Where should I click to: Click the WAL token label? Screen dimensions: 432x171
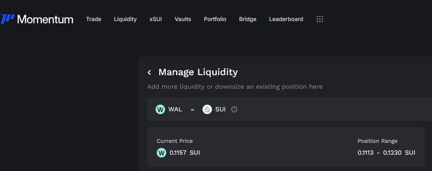point(175,109)
